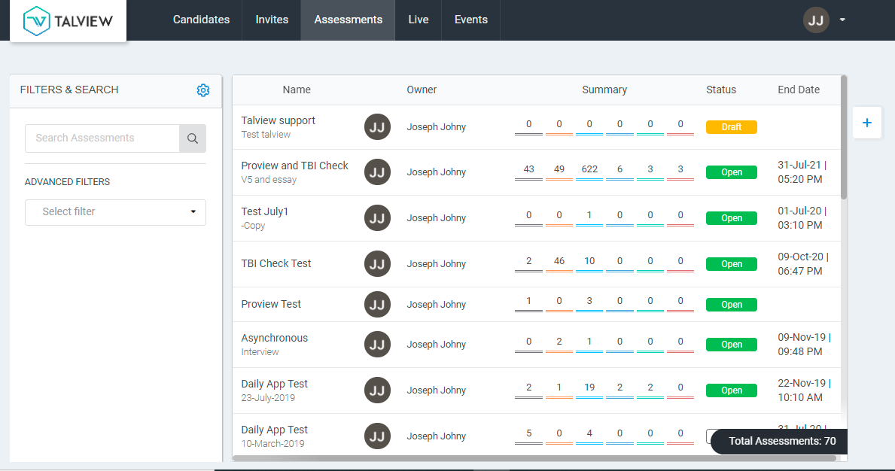Click summary count 19 in Daily App Test
Screen dimensions: 895x471
point(589,387)
